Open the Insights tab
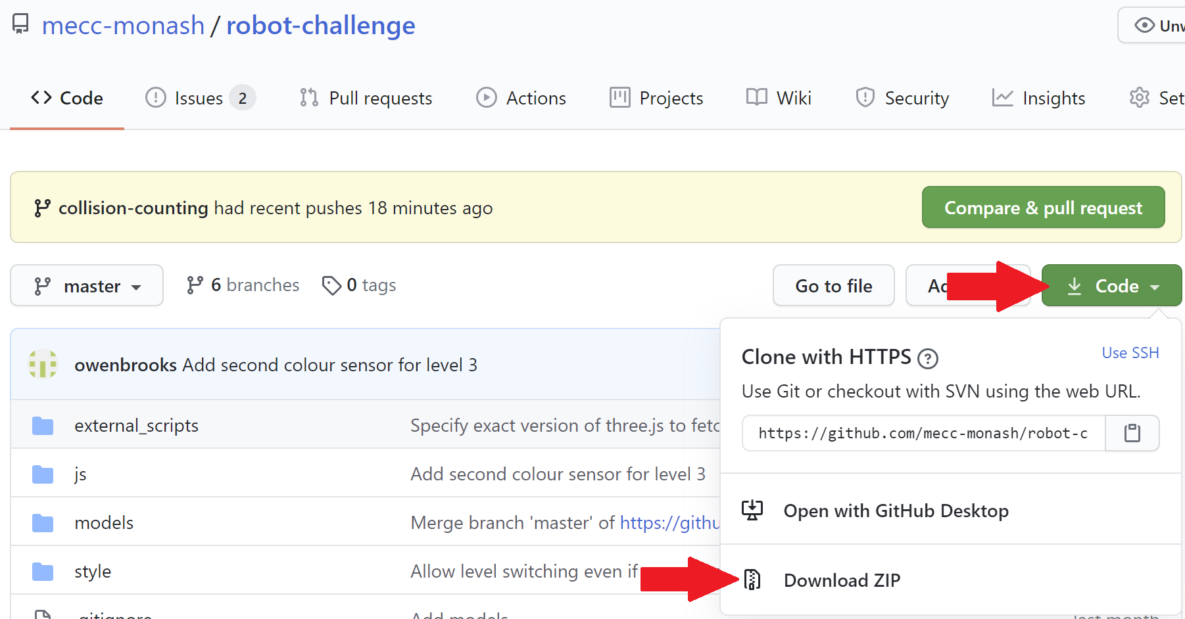This screenshot has width=1185, height=619. pos(1038,98)
